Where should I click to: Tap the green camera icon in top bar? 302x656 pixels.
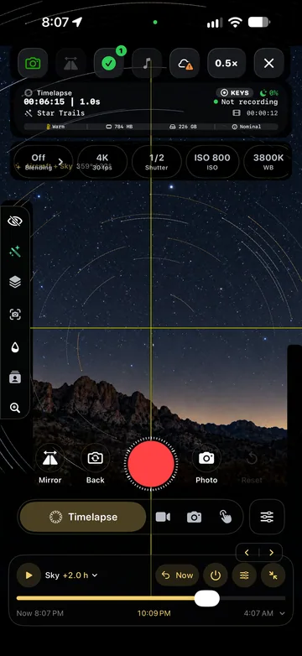(x=33, y=63)
